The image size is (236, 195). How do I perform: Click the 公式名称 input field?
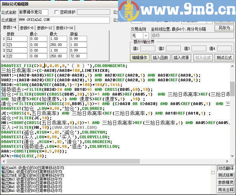[33, 12]
